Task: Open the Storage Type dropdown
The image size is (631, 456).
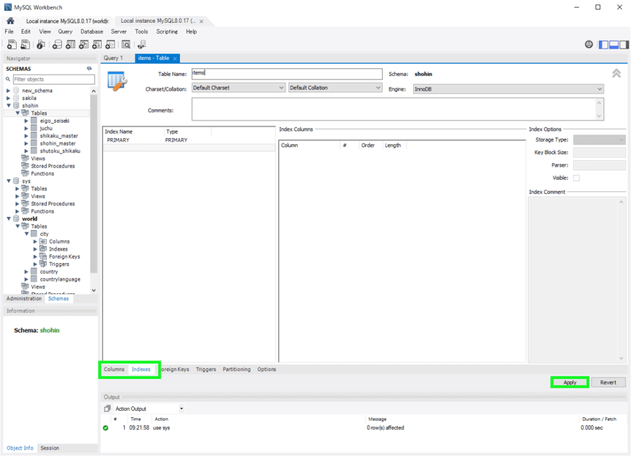Action: tap(599, 140)
